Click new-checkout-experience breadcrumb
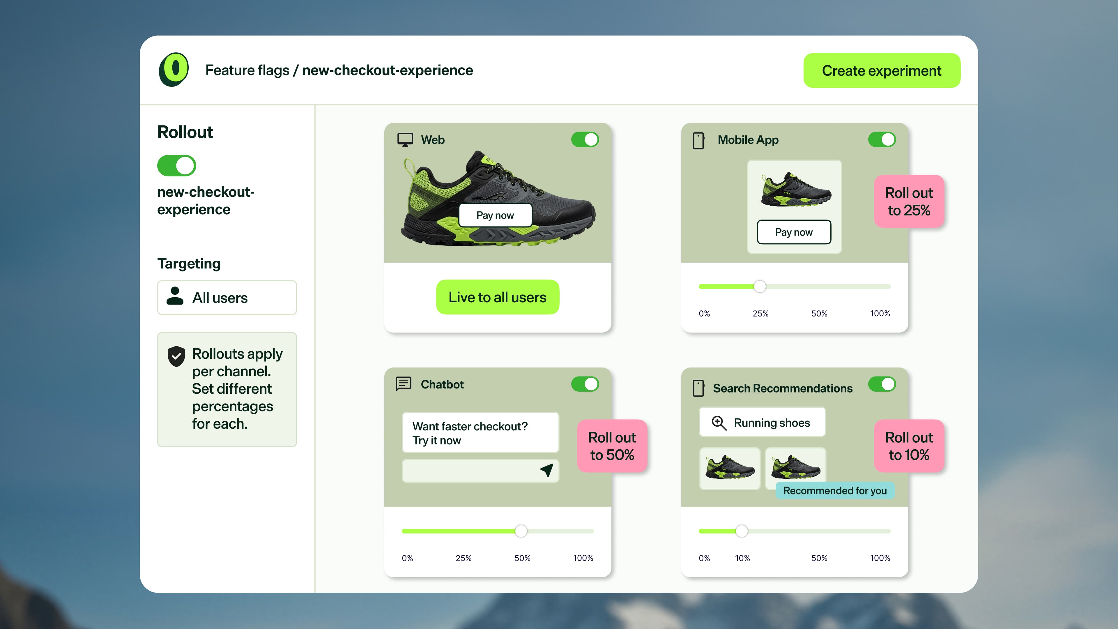This screenshot has width=1118, height=629. [387, 70]
